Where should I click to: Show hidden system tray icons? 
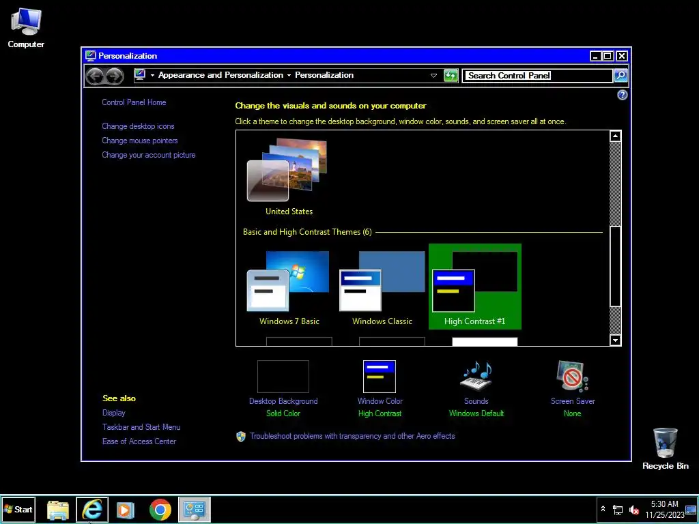click(x=603, y=509)
